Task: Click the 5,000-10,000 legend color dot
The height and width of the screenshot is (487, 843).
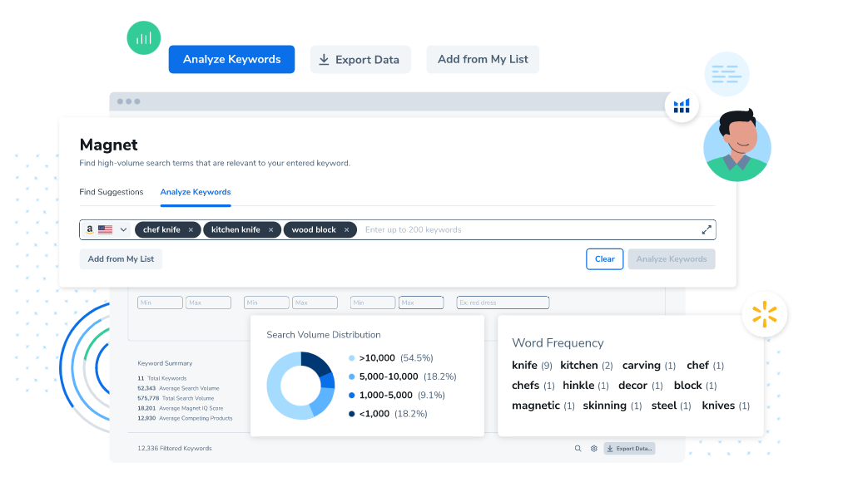Action: tap(352, 377)
